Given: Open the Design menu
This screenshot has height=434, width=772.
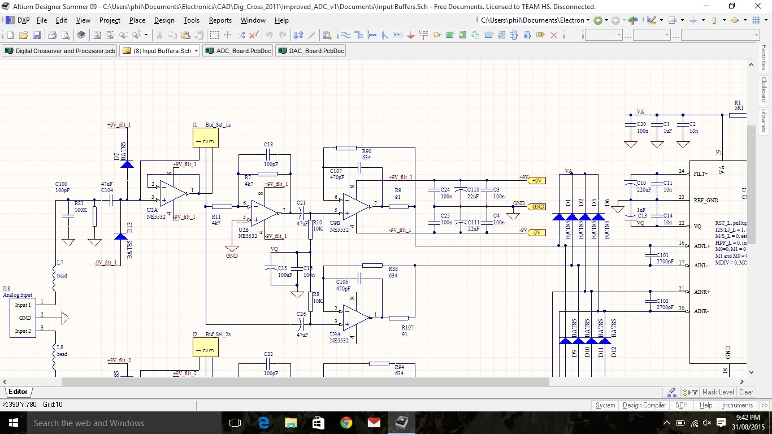Looking at the screenshot, I should (x=164, y=20).
